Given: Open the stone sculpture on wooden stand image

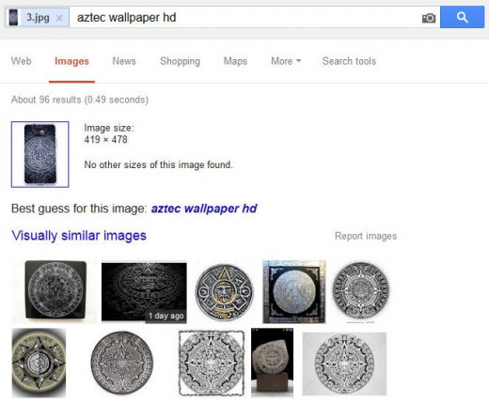Looking at the screenshot, I should (272, 363).
